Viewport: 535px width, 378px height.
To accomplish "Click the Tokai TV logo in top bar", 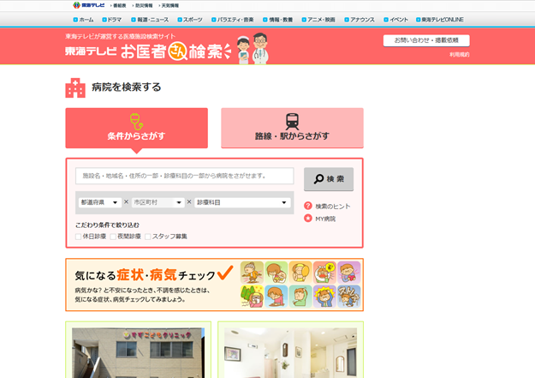I will pyautogui.click(x=89, y=5).
